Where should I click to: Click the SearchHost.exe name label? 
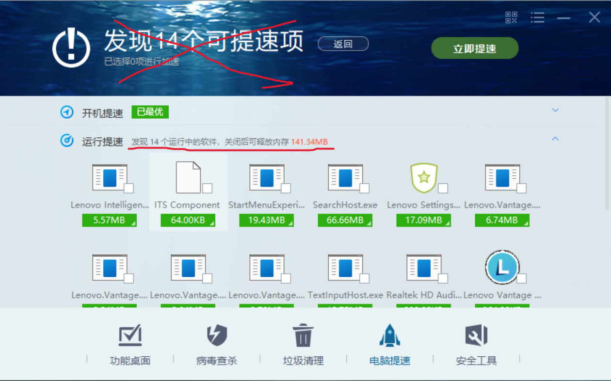point(345,205)
